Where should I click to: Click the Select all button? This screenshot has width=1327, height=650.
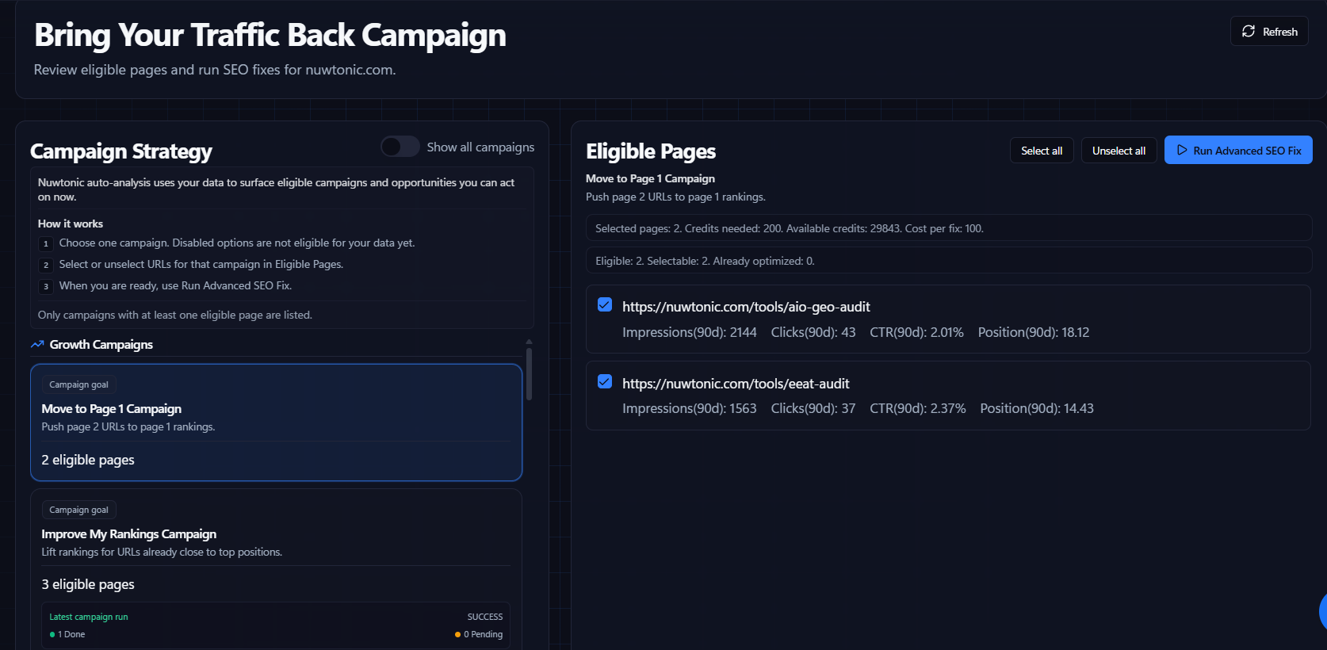coord(1042,151)
